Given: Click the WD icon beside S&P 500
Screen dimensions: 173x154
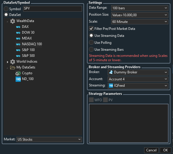Looking at the screenshot, I should click(x=18, y=56).
